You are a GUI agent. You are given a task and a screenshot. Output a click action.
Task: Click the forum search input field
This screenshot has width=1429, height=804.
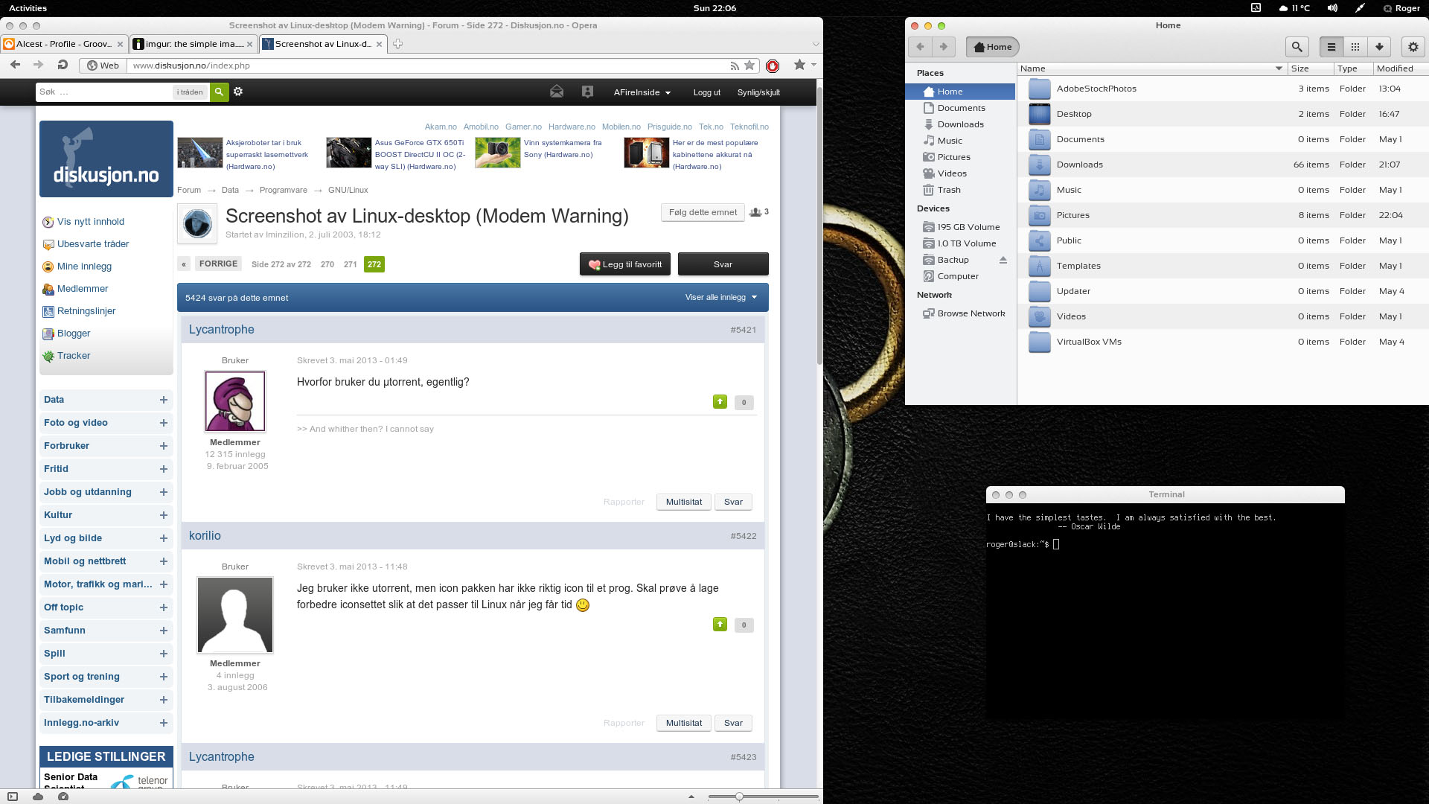pos(104,92)
